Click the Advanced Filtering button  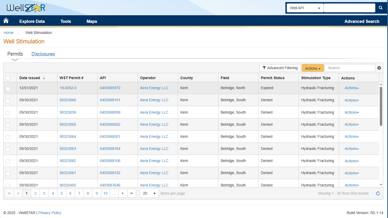280,68
